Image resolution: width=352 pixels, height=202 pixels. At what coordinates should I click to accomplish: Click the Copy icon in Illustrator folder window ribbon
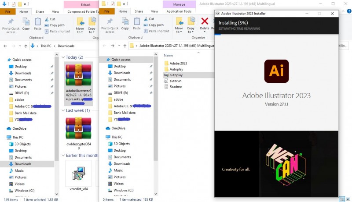coord(125,24)
